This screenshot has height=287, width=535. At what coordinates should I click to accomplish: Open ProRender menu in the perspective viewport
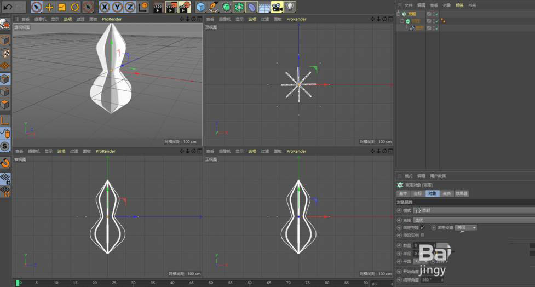pyautogui.click(x=112, y=19)
